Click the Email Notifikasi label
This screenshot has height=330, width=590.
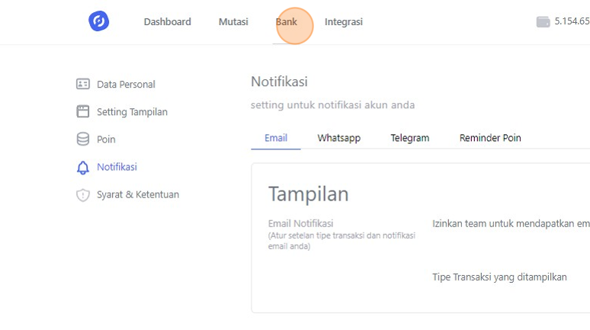[x=300, y=223]
